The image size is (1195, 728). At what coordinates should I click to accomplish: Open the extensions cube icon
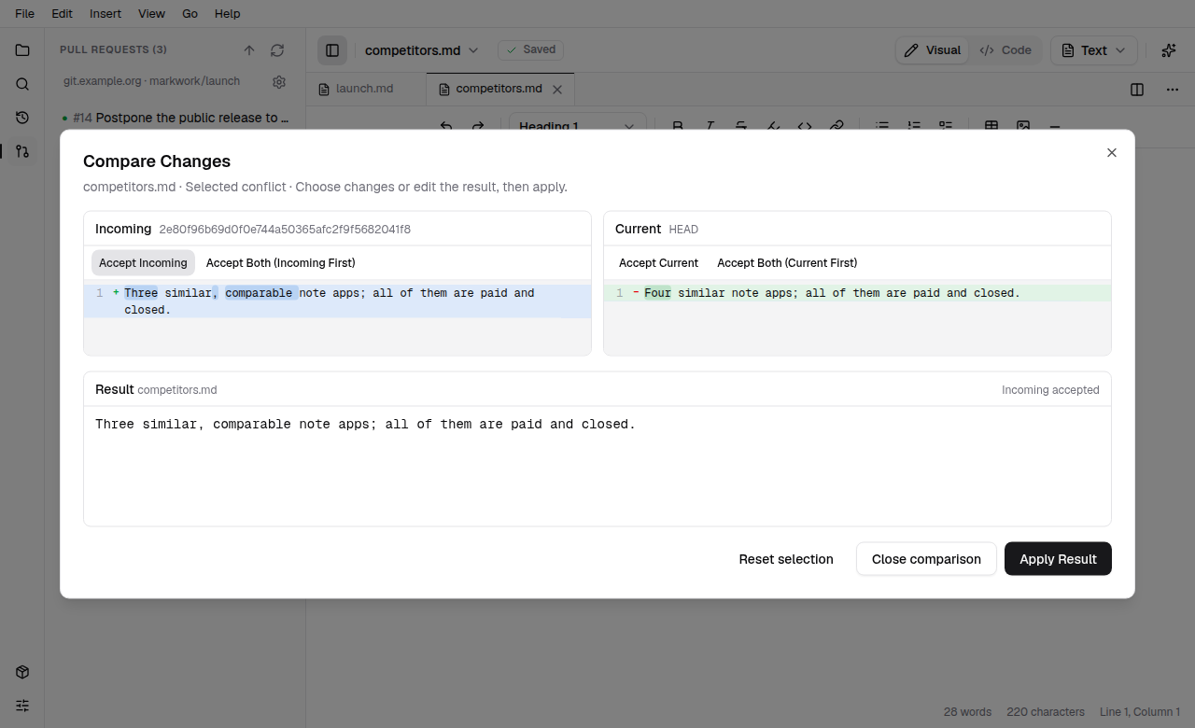pyautogui.click(x=22, y=672)
